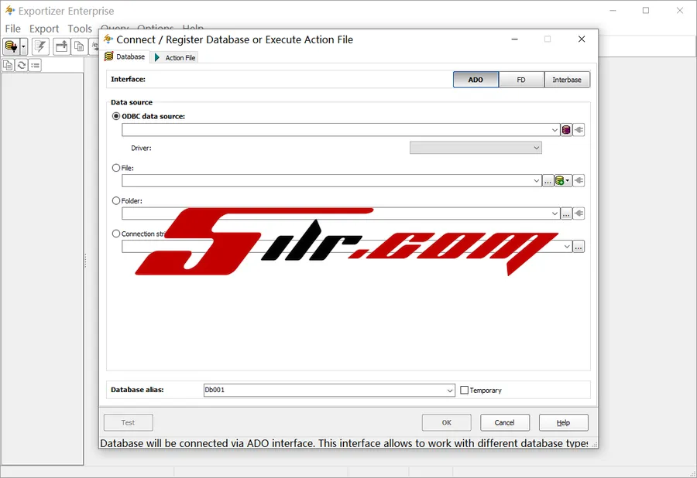Click the plug icon in the Folder row
The width and height of the screenshot is (697, 478).
click(x=579, y=213)
